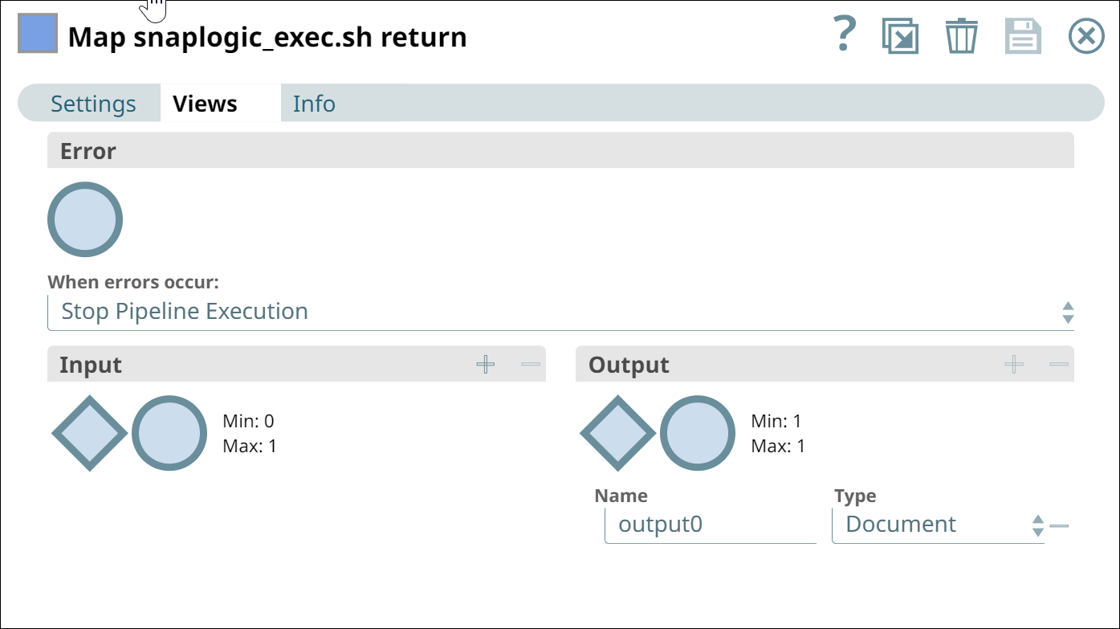Click the Error view circle icon

[85, 219]
